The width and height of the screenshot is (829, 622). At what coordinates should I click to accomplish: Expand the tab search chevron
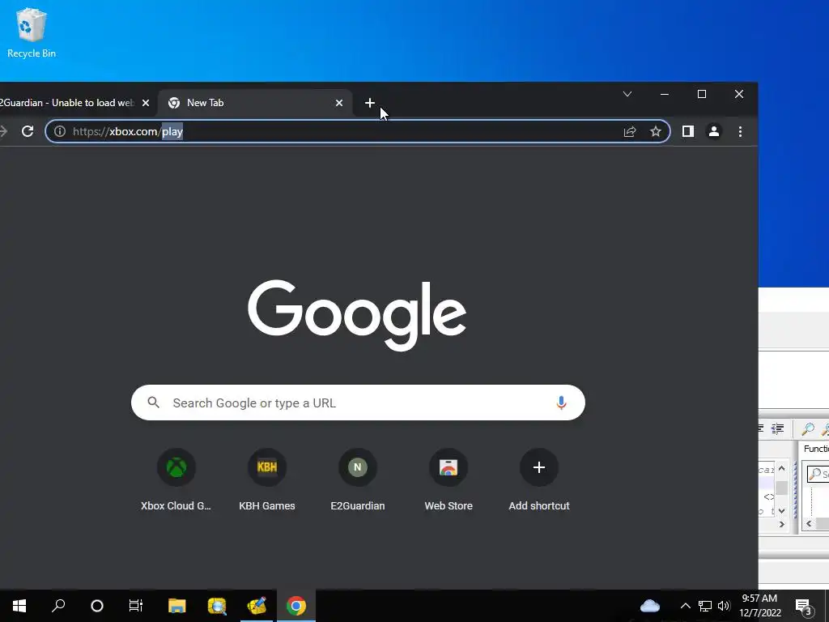coord(627,94)
